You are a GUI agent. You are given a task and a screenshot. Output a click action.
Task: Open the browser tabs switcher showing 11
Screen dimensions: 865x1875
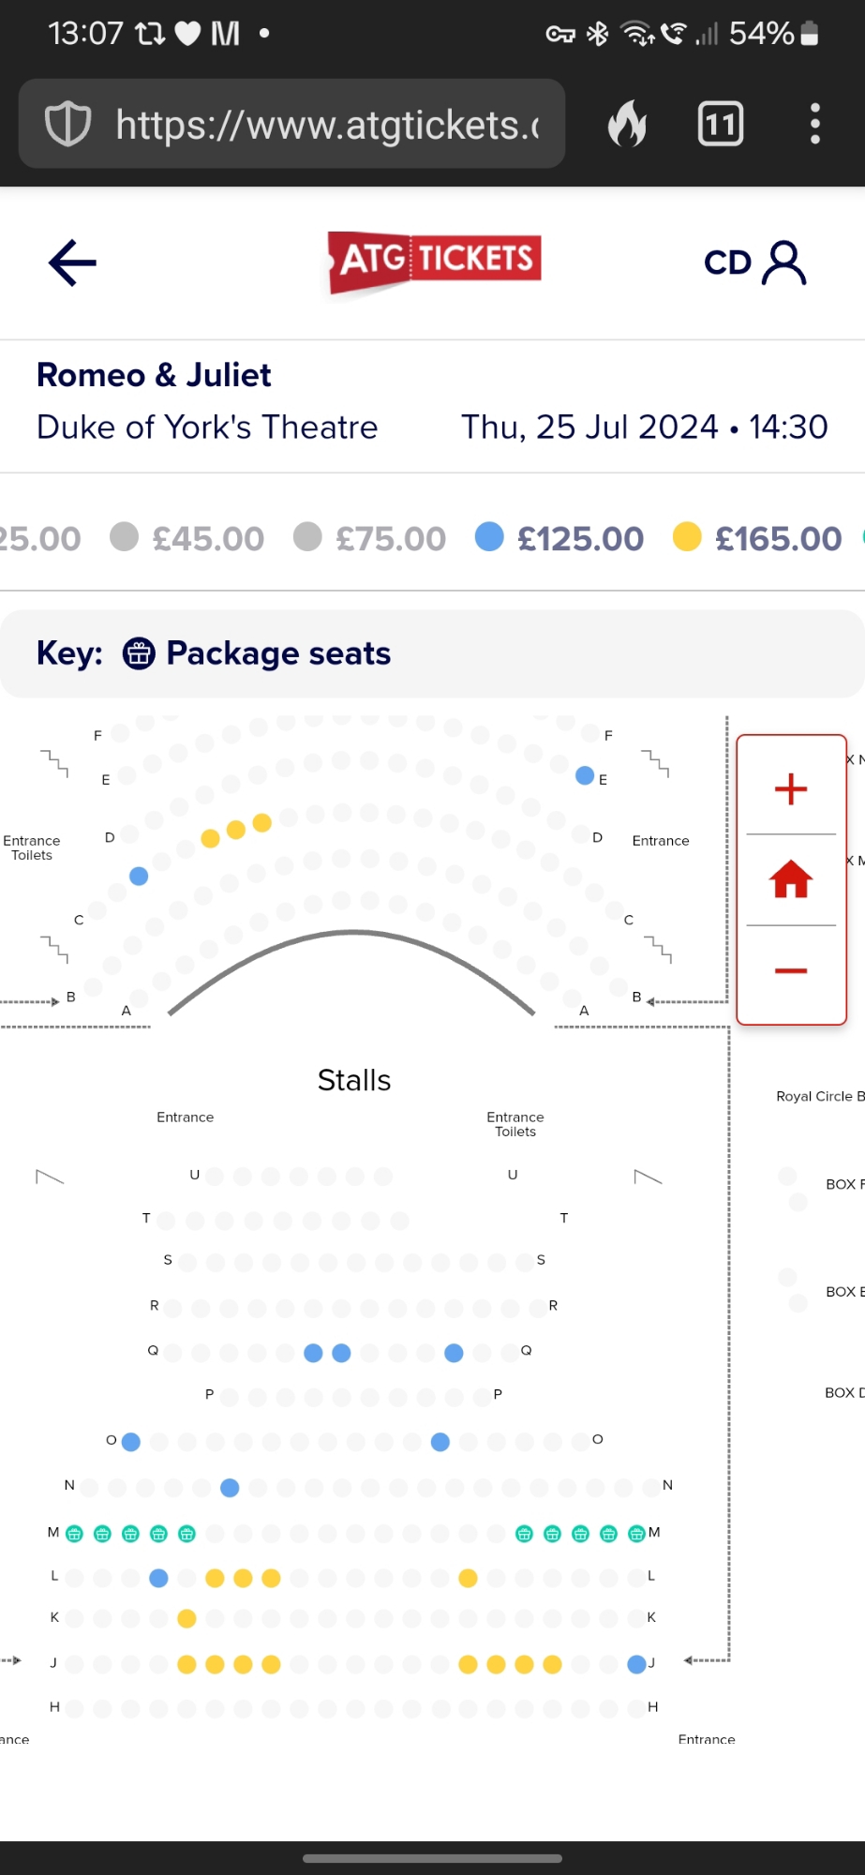click(721, 124)
